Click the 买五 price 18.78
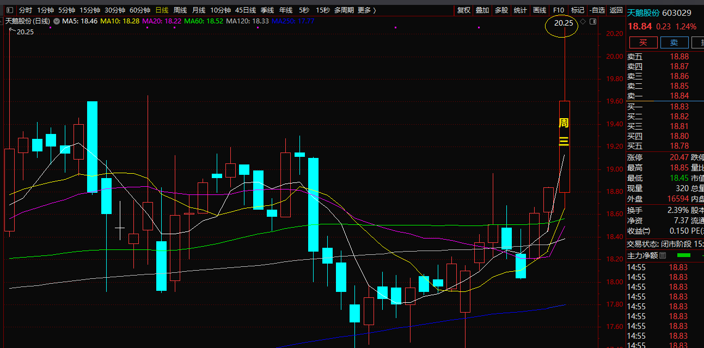 (x=679, y=146)
